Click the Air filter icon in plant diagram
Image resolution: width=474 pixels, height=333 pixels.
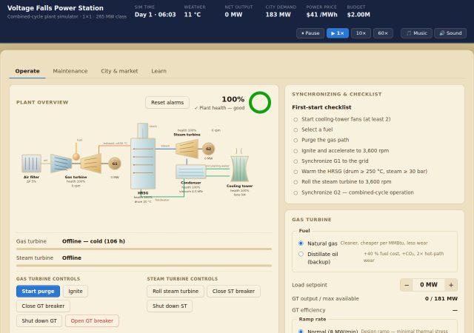tap(31, 164)
